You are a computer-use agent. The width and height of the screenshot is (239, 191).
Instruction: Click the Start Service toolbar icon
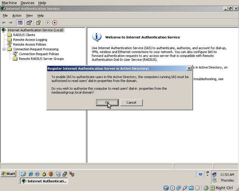point(48,23)
